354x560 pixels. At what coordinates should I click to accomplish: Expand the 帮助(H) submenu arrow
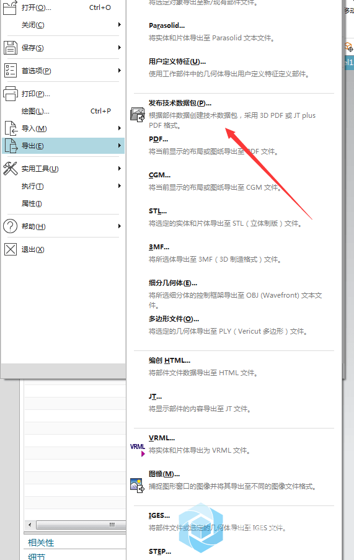pos(120,226)
